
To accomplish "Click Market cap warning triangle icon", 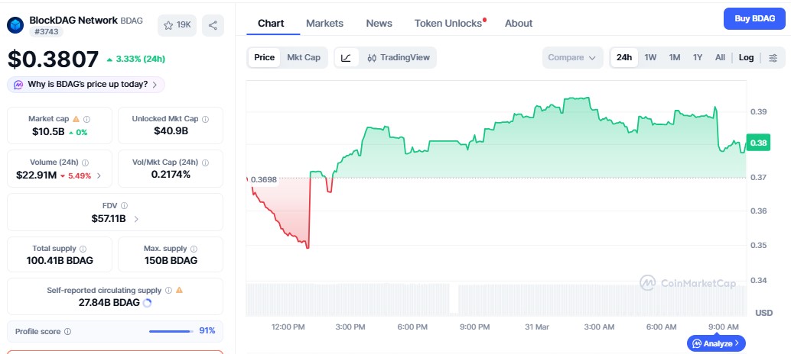I will [x=76, y=119].
